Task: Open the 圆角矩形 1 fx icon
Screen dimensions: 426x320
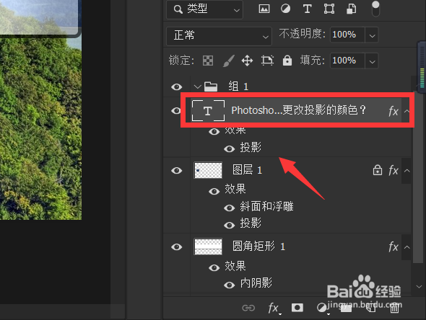Action: pos(394,247)
